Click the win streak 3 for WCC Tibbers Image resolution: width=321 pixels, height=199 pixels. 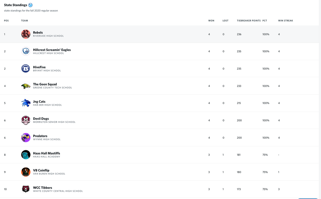(x=279, y=189)
